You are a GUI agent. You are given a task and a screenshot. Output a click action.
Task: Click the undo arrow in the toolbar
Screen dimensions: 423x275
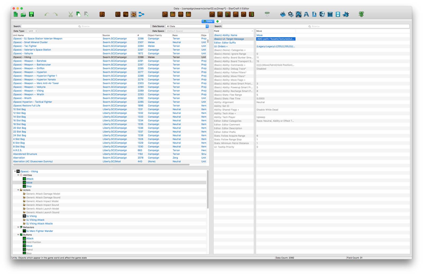(47, 15)
